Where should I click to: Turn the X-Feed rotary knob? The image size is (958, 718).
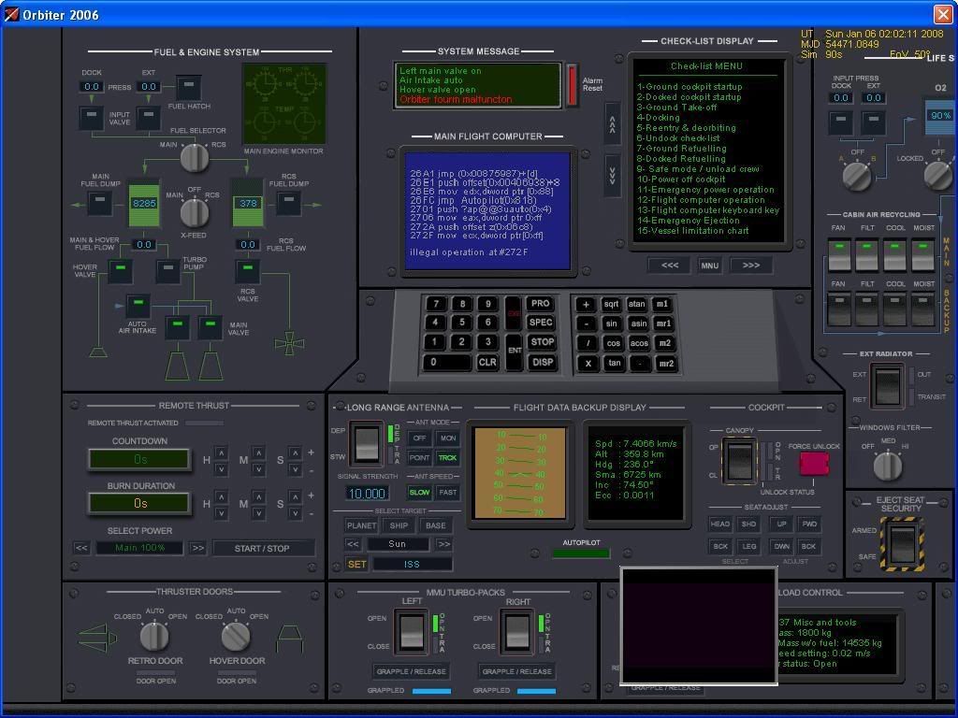click(195, 212)
